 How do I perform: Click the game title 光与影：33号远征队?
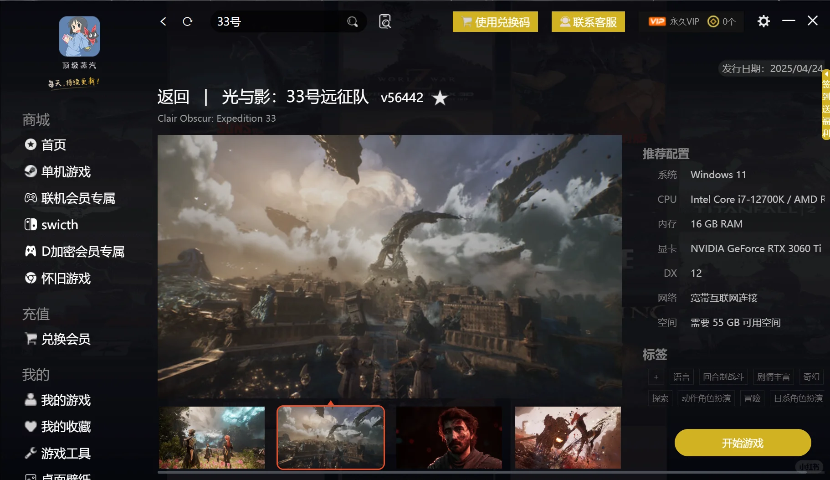tap(295, 97)
